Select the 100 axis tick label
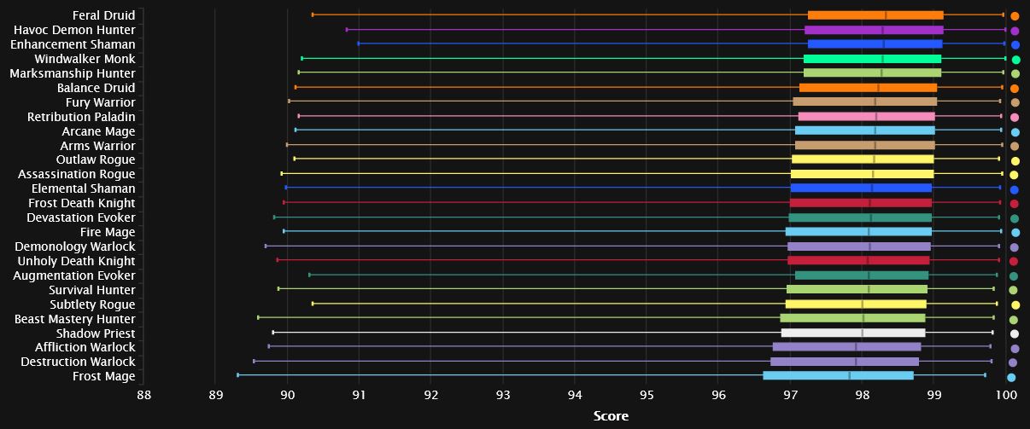 coord(1006,395)
